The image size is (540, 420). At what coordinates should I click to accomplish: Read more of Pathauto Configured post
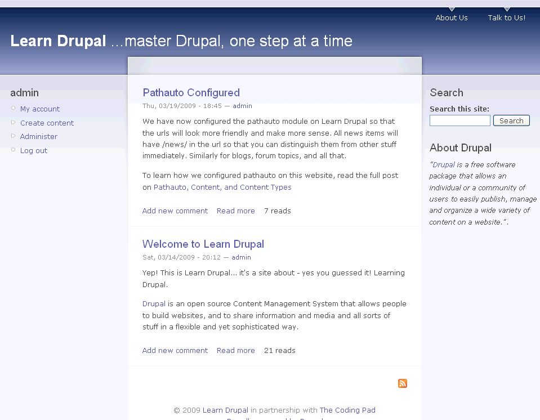pyautogui.click(x=236, y=211)
